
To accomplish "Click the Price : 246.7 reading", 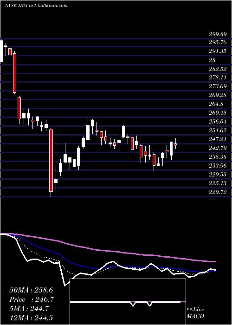I will 32,299.
